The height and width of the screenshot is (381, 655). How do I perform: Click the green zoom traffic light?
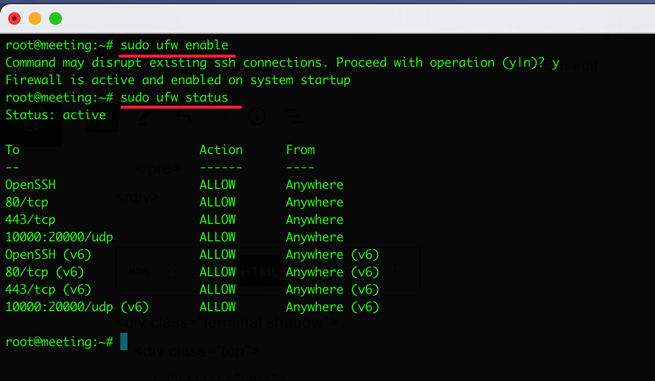pos(54,17)
